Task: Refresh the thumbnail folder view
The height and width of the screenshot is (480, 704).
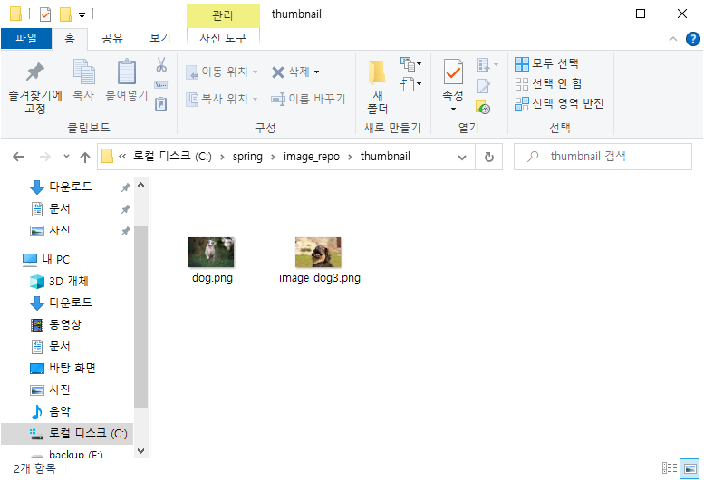Action: (x=489, y=157)
